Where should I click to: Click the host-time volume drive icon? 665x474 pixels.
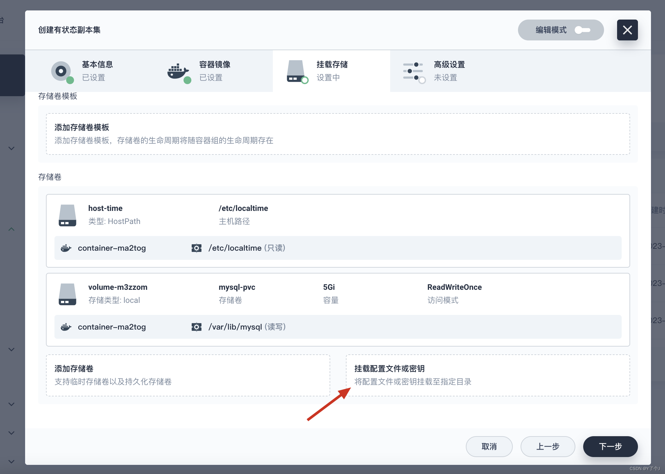tap(67, 215)
